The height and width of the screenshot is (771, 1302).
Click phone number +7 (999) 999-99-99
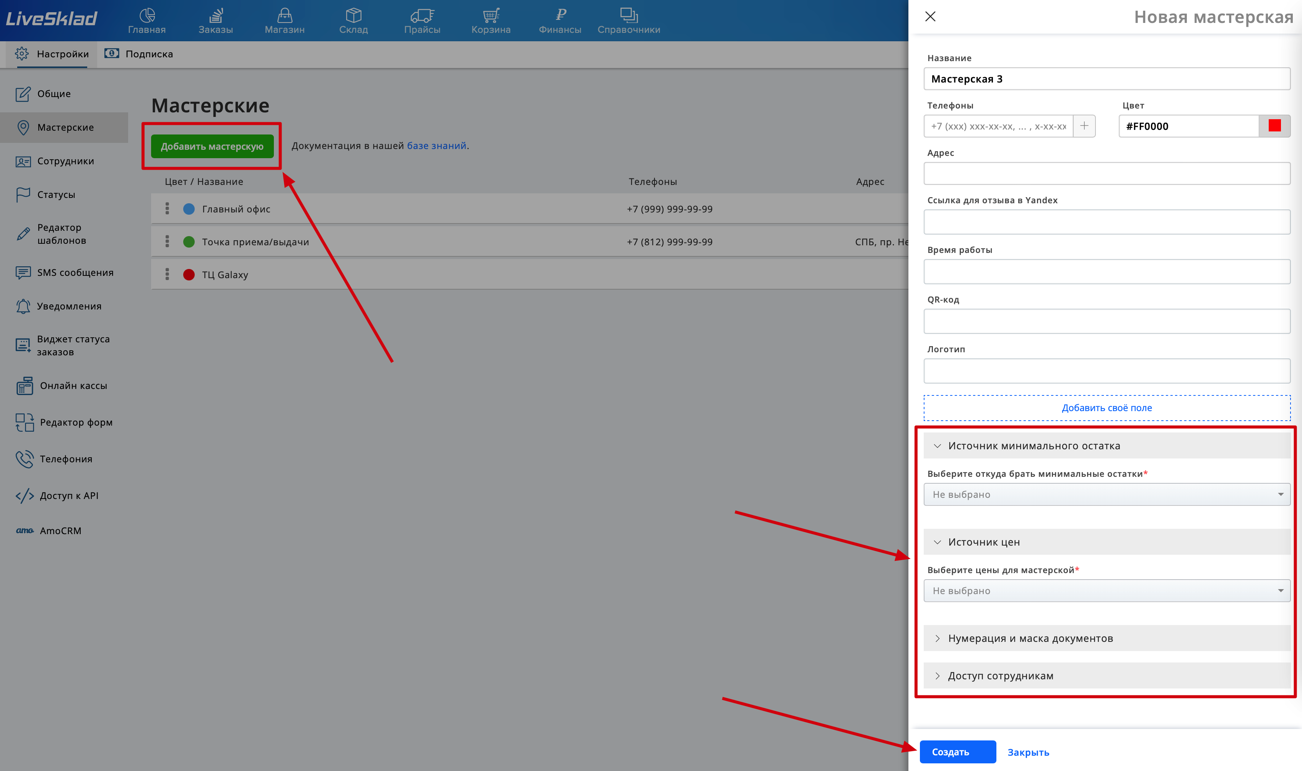(670, 209)
